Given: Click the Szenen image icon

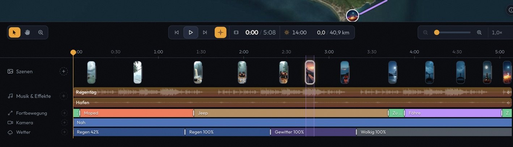Looking at the screenshot, I should (x=10, y=71).
